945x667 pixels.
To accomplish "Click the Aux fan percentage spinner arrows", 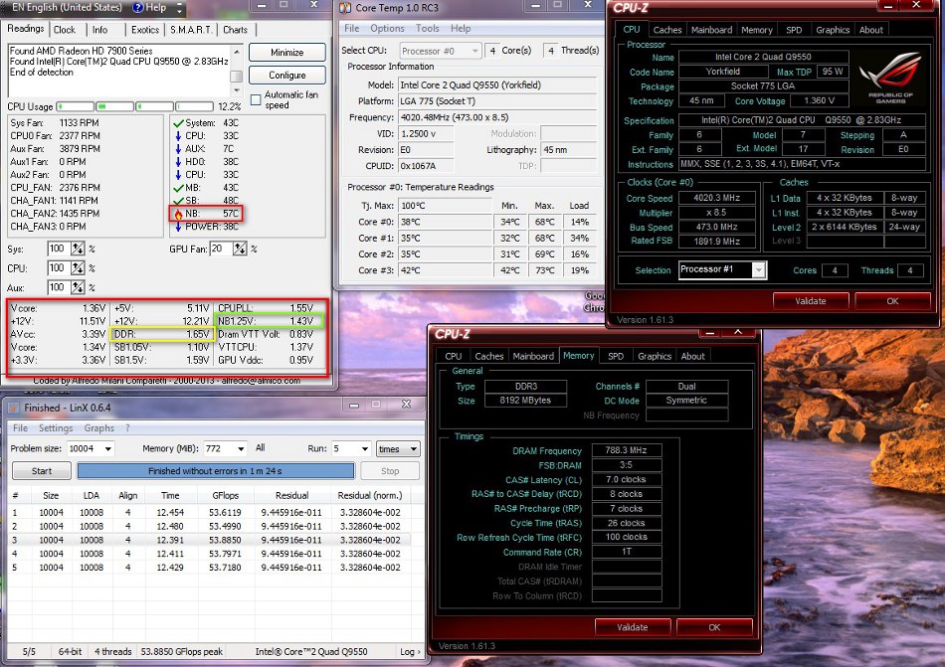I will pos(77,287).
